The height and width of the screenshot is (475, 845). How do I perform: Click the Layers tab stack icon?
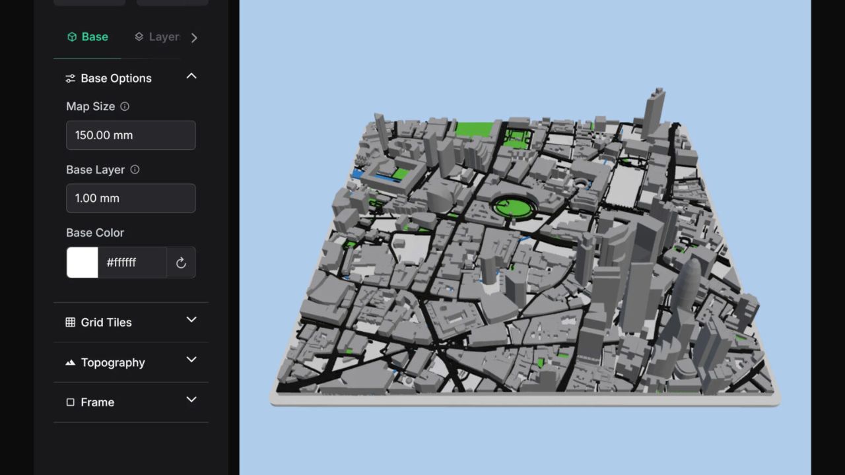(x=139, y=37)
